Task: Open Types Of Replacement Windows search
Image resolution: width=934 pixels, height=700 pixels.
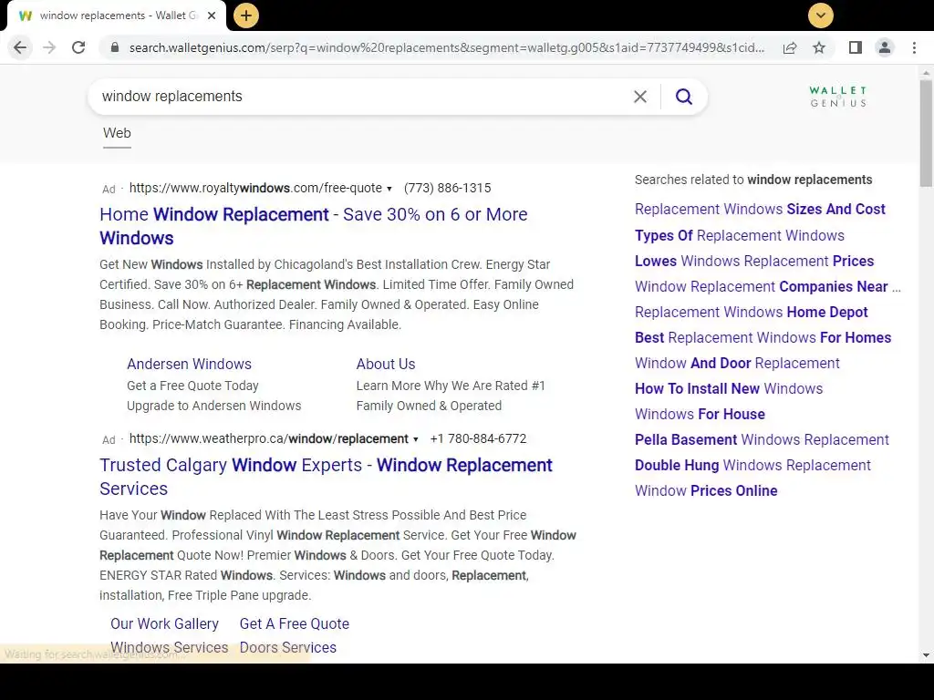Action: tap(739, 236)
